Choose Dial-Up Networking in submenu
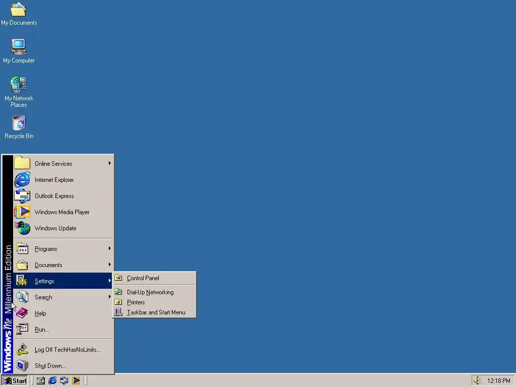This screenshot has height=387, width=516. [x=154, y=292]
